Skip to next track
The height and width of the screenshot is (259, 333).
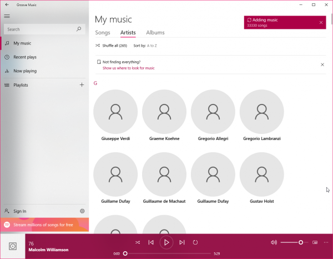coord(182,242)
